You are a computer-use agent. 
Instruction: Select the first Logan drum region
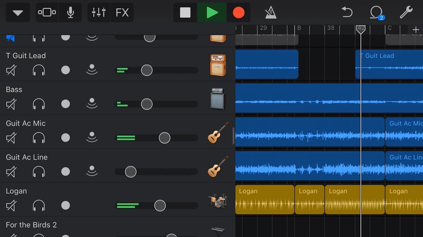[265, 200]
